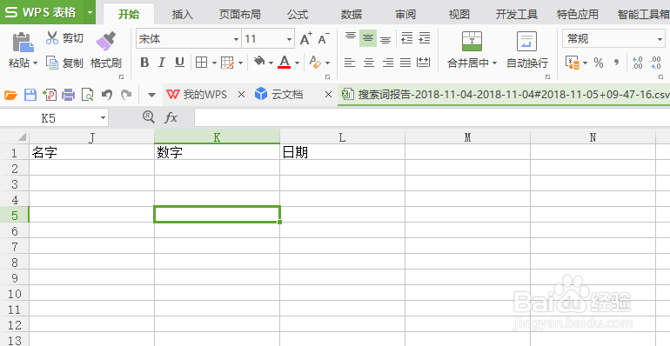Increase font size with A+ icon

tap(306, 39)
